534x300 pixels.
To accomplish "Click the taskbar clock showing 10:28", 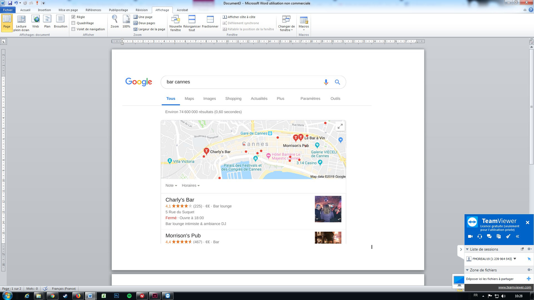I will click(x=518, y=296).
